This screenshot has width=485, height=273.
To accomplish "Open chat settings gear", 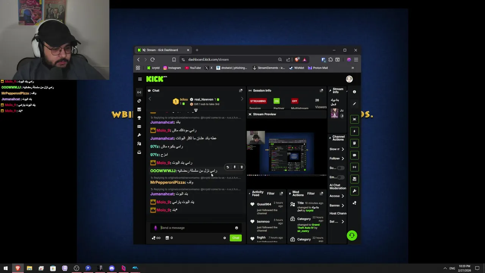I will [x=224, y=238].
